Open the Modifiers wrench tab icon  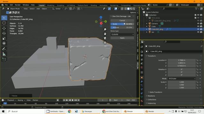142,81
